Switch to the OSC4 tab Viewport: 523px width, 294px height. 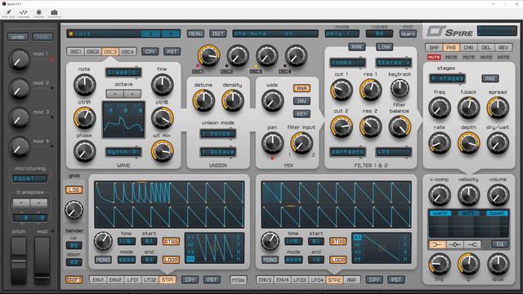pyautogui.click(x=127, y=51)
